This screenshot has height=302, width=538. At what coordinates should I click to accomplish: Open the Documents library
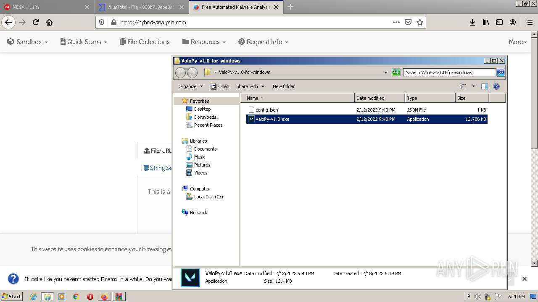point(205,149)
